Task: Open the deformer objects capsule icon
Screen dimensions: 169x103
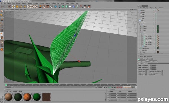Action: (74, 6)
